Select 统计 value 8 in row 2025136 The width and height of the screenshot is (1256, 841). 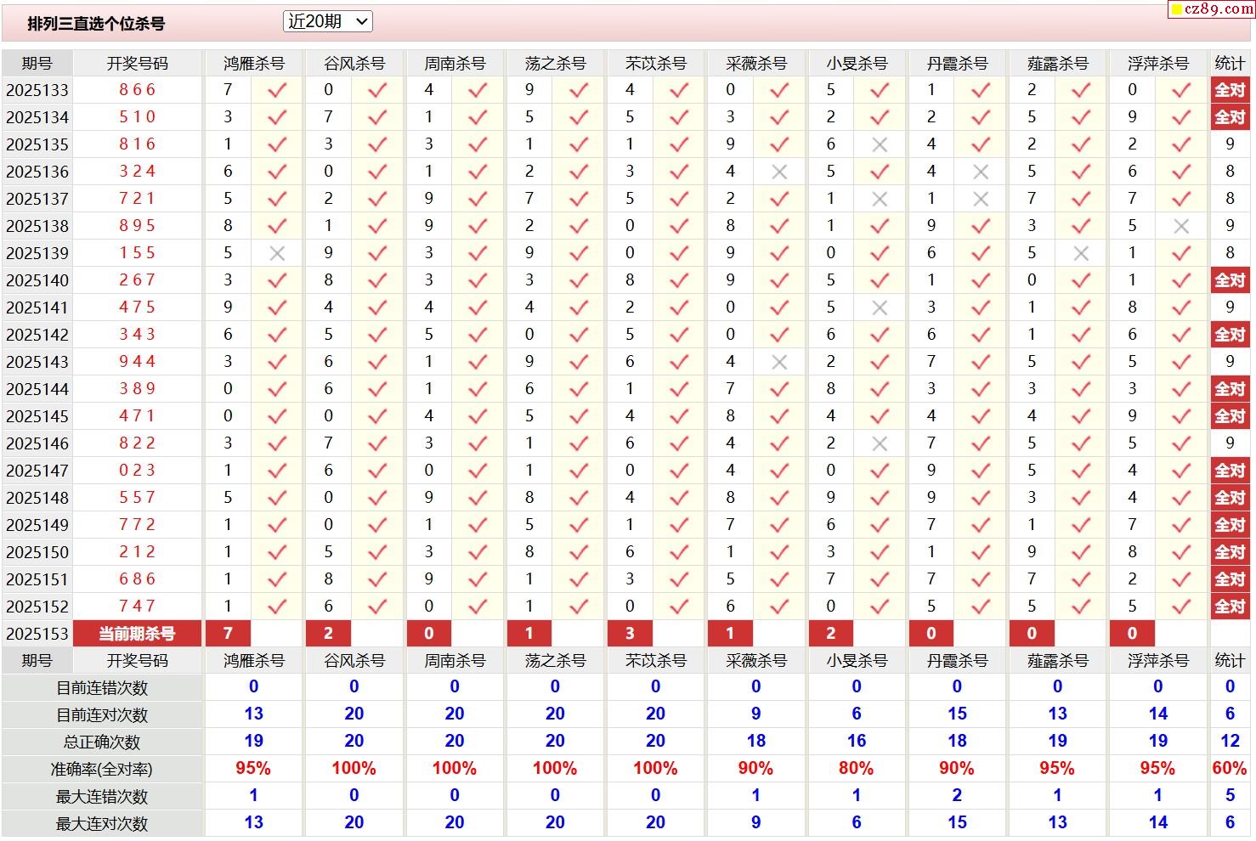(x=1230, y=172)
